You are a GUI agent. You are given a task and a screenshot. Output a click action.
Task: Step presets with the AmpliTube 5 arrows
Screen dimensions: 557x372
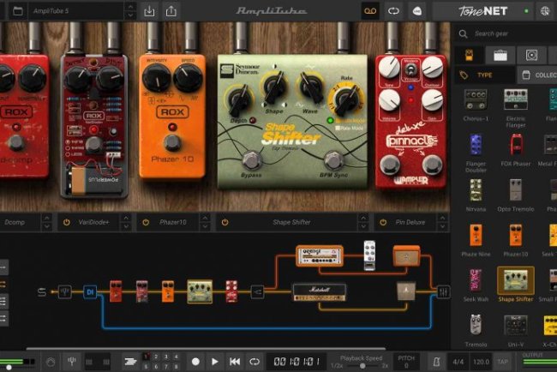pos(130,11)
